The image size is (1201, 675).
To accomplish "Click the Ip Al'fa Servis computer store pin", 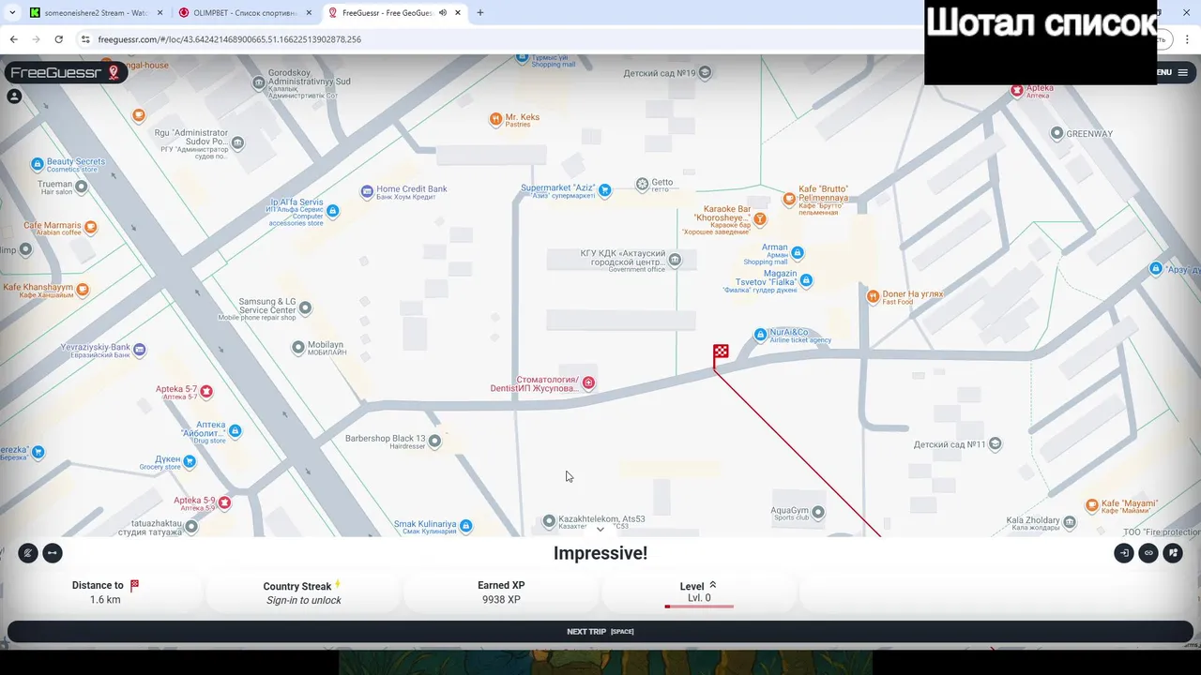I will tap(332, 211).
